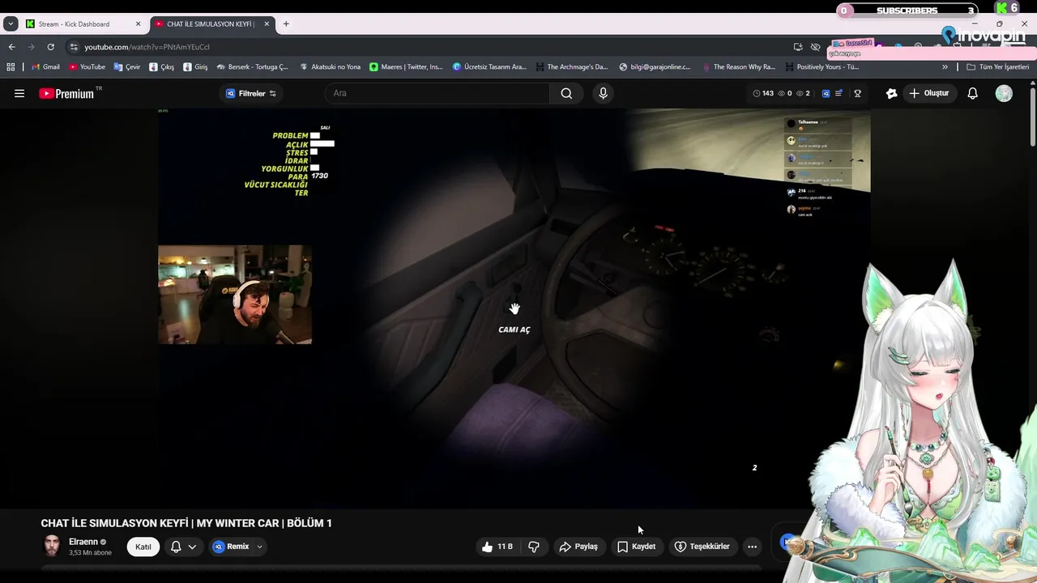Image resolution: width=1037 pixels, height=583 pixels.
Task: Click the Oluştur create button
Action: [x=928, y=93]
